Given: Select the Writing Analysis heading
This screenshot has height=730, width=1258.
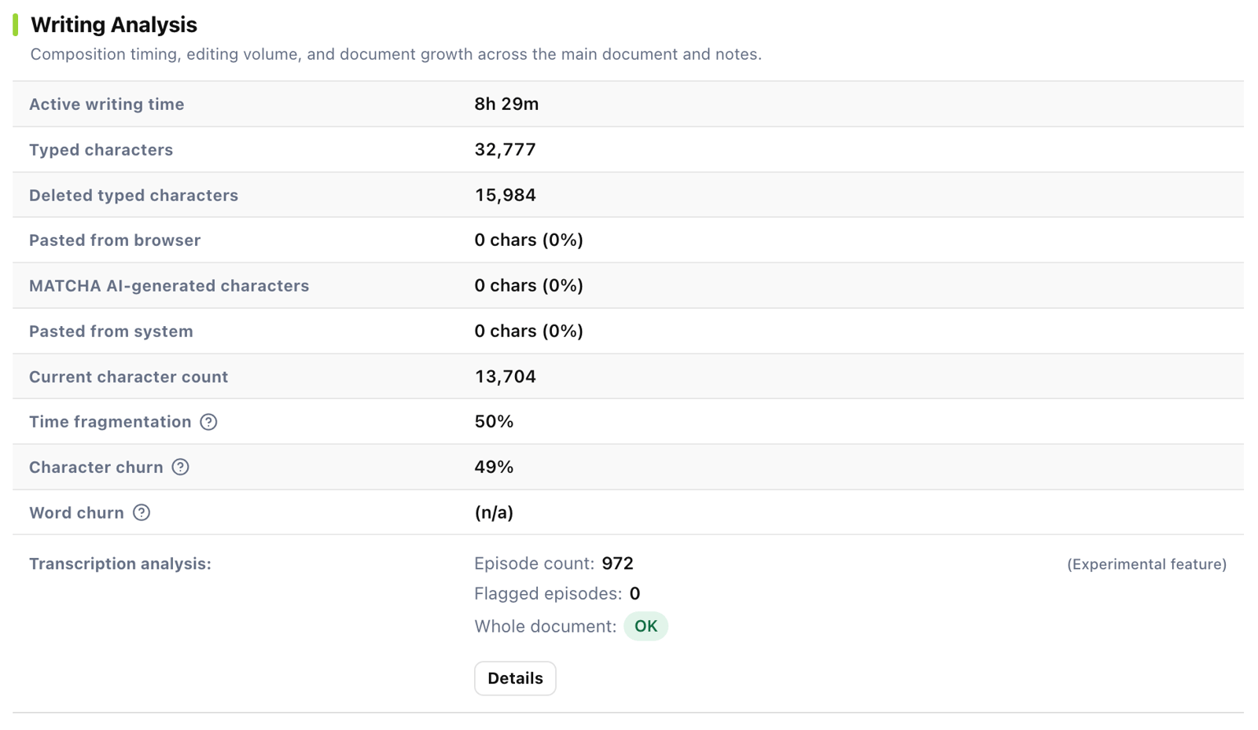Looking at the screenshot, I should pyautogui.click(x=114, y=25).
